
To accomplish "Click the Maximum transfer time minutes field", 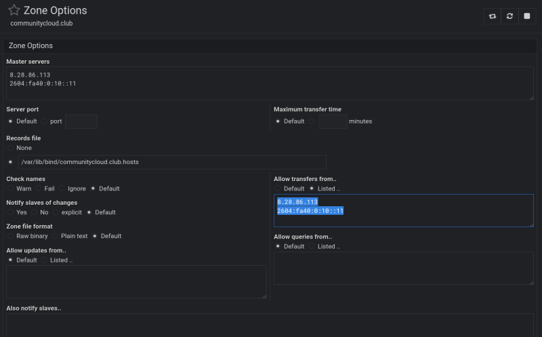I will (333, 121).
